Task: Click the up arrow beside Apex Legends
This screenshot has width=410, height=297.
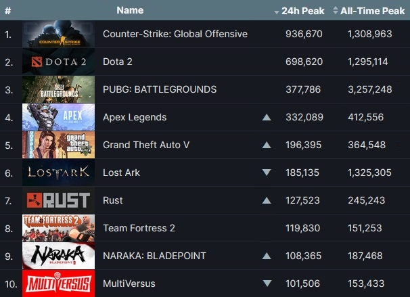Action: (267, 117)
